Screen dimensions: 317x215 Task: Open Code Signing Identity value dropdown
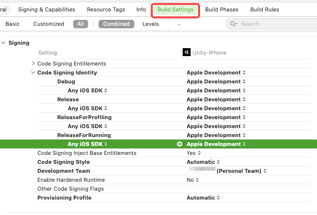coord(216,72)
